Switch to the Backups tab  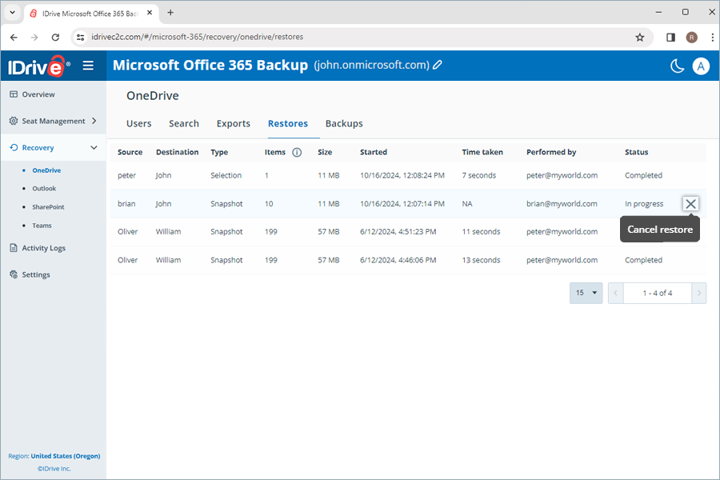click(343, 123)
